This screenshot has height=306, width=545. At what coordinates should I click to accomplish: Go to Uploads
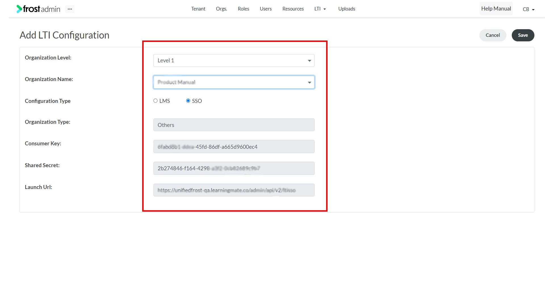pyautogui.click(x=347, y=9)
